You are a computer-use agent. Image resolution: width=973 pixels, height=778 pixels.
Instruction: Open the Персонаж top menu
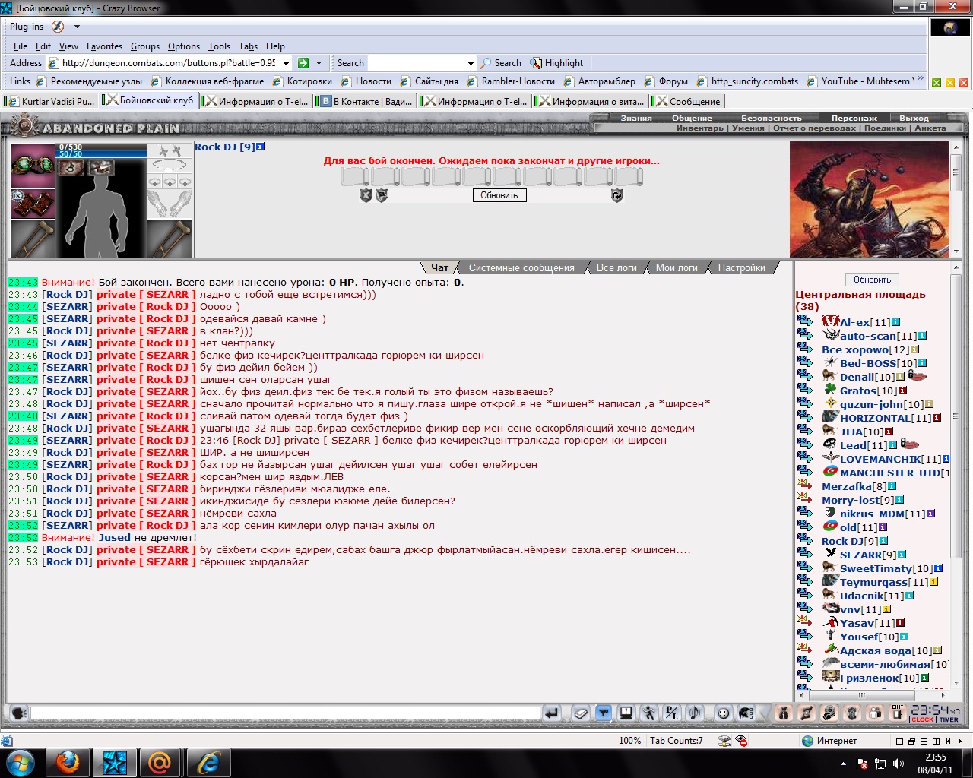[x=854, y=118]
